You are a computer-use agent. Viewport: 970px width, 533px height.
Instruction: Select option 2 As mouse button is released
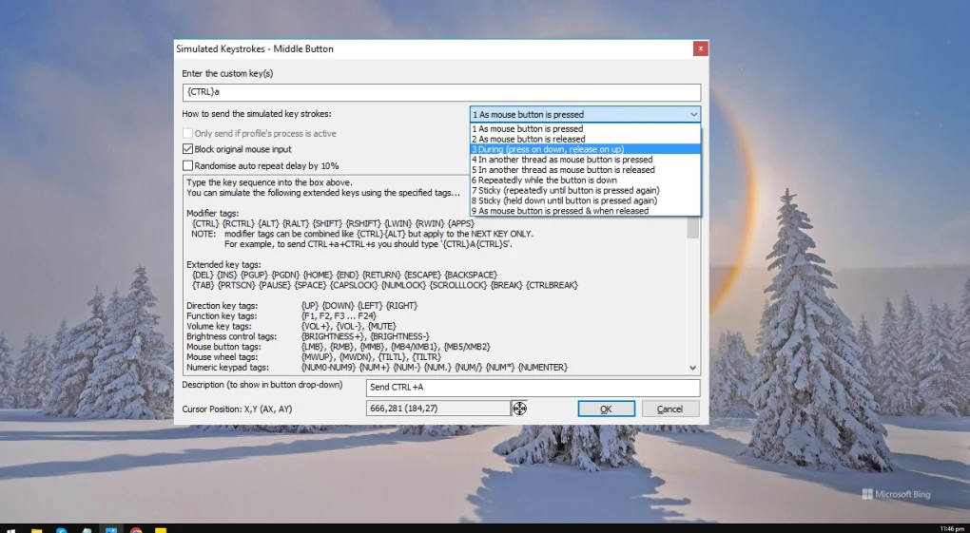585,139
